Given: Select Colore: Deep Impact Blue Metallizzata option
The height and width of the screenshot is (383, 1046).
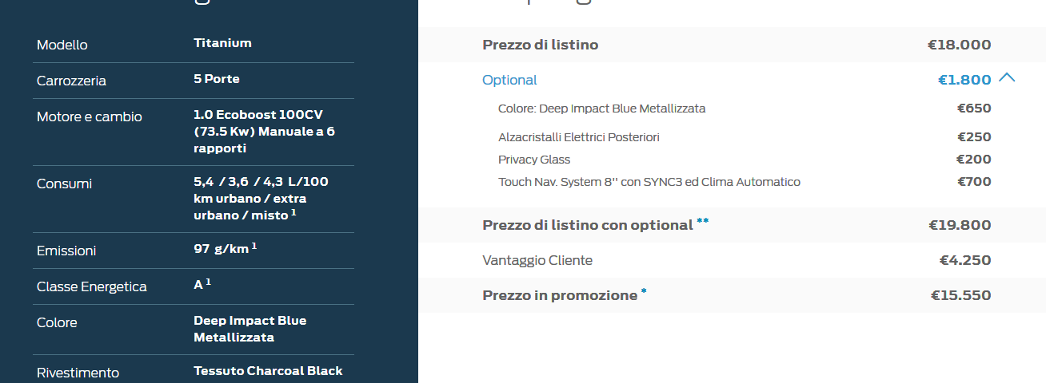Looking at the screenshot, I should click(x=601, y=108).
